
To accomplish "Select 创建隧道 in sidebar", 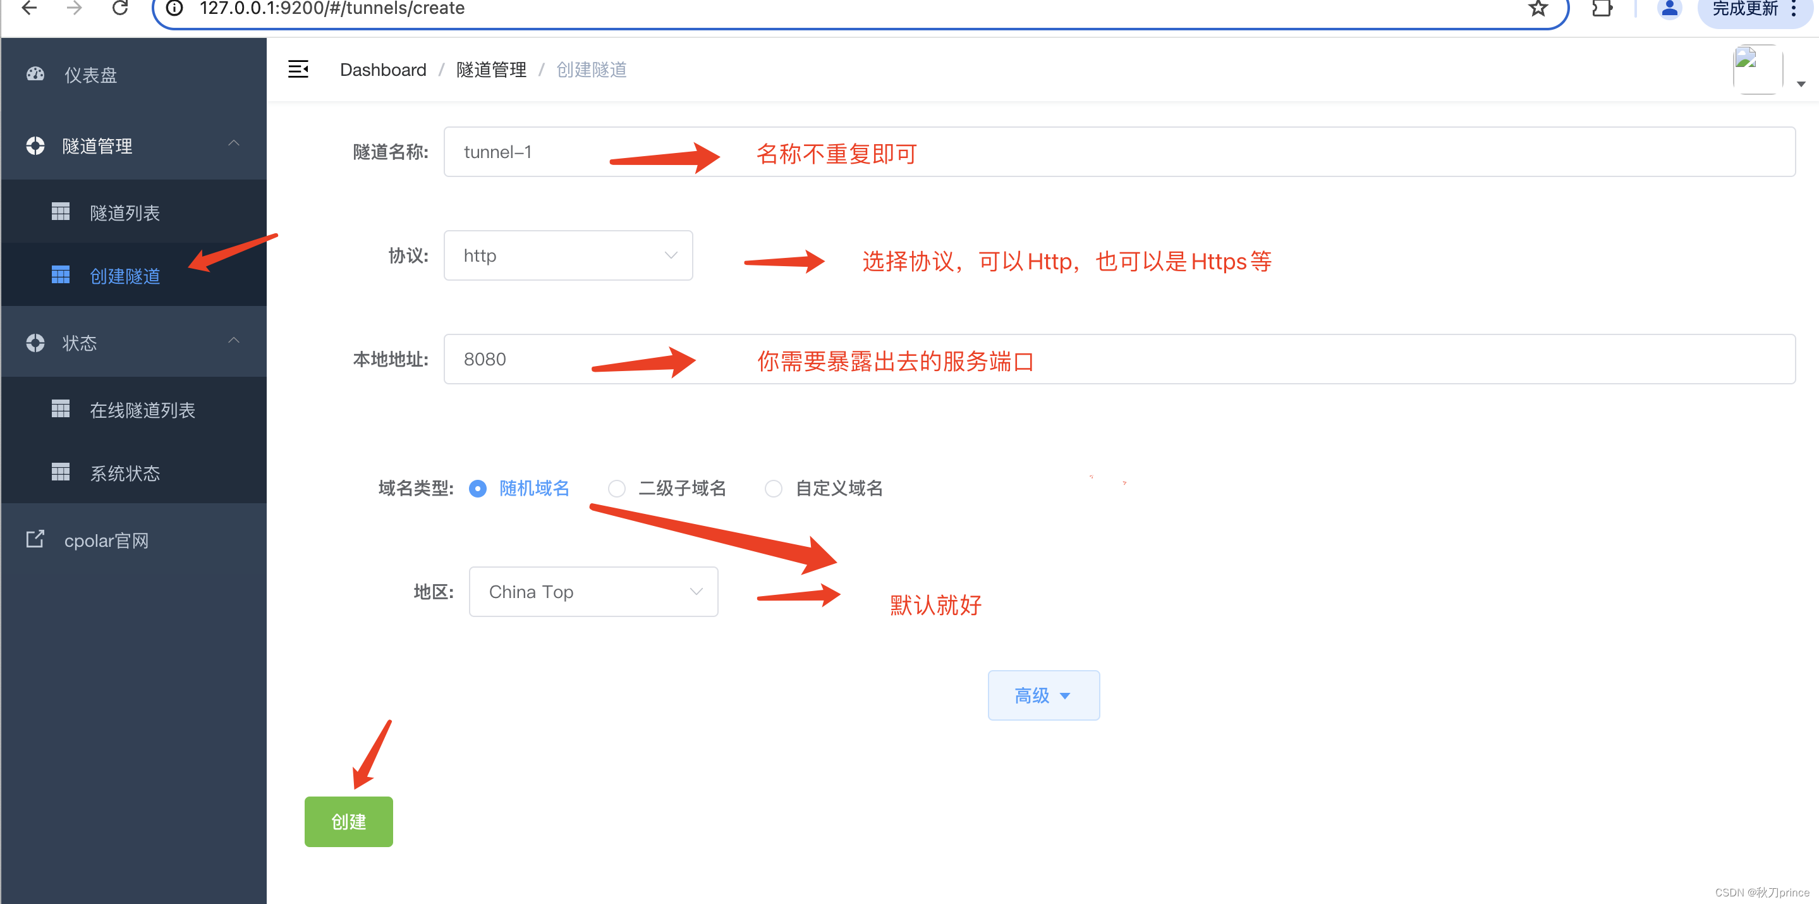I will pos(134,275).
